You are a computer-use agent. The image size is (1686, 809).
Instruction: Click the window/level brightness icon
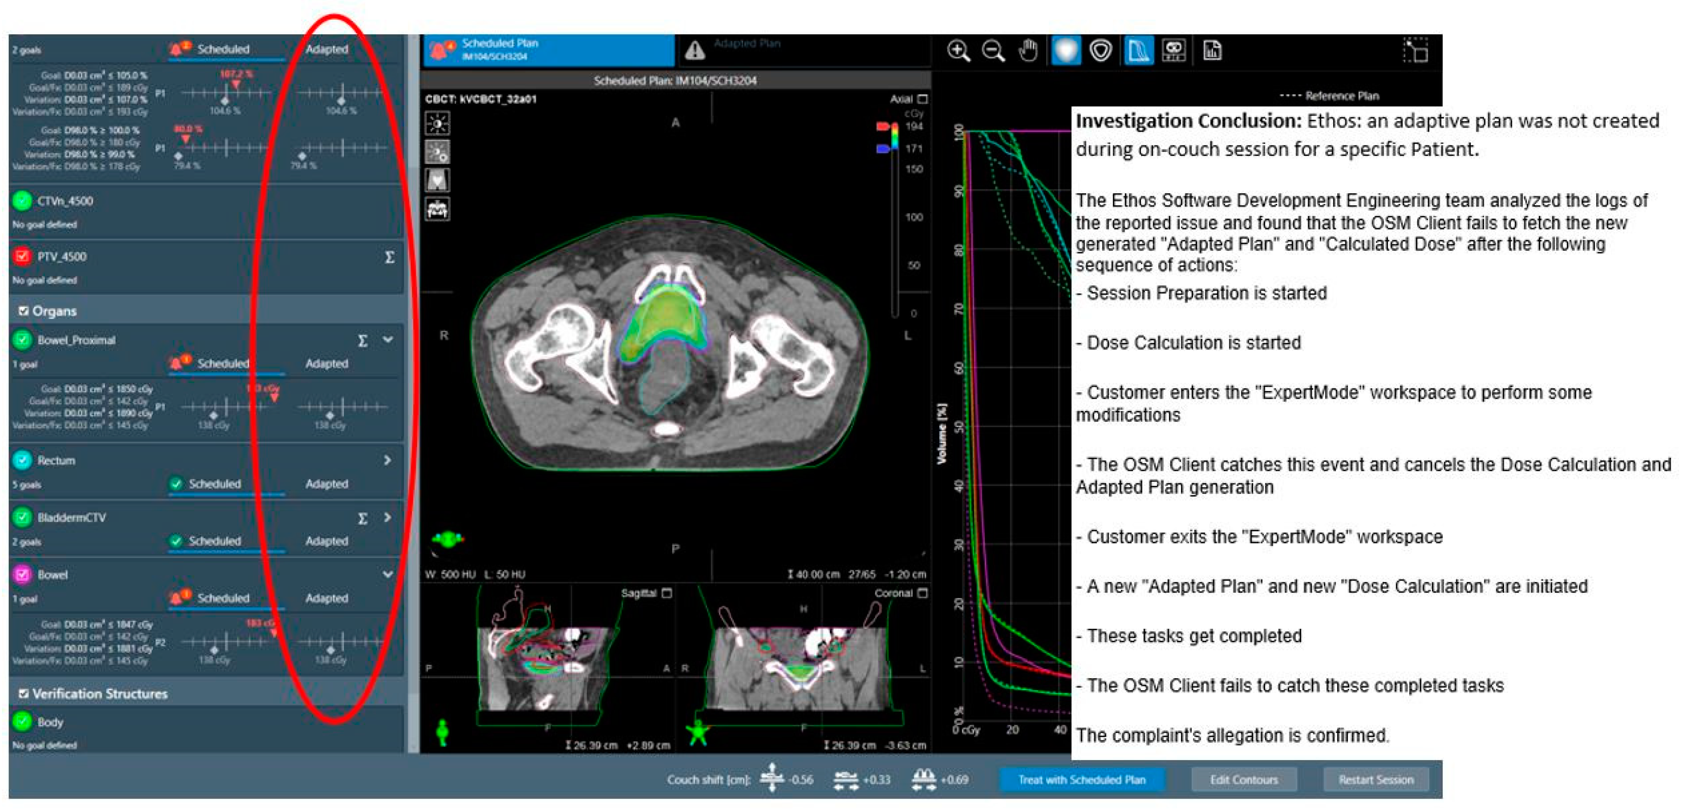(x=437, y=123)
